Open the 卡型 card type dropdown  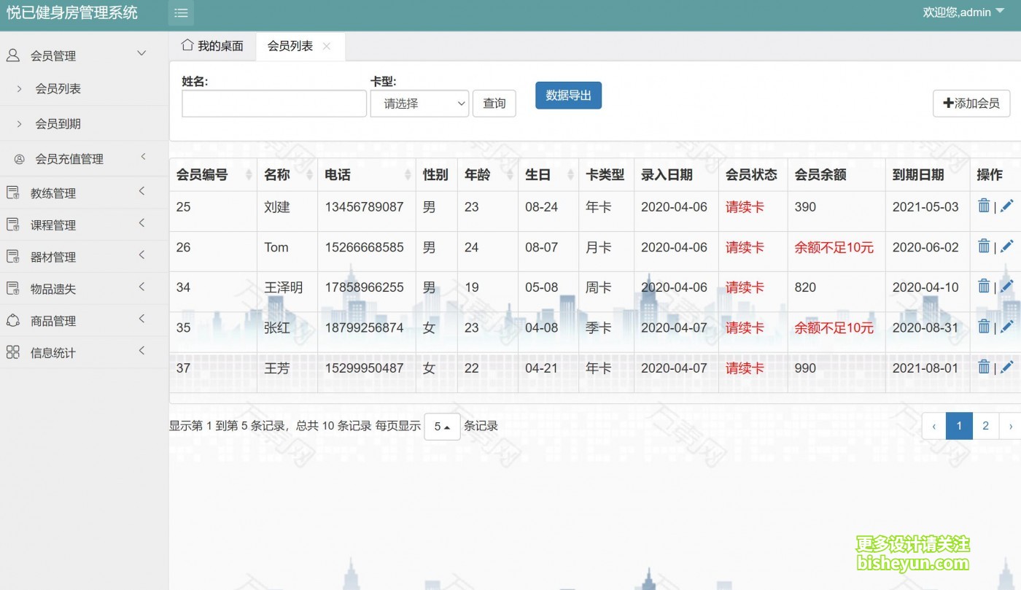(x=419, y=104)
